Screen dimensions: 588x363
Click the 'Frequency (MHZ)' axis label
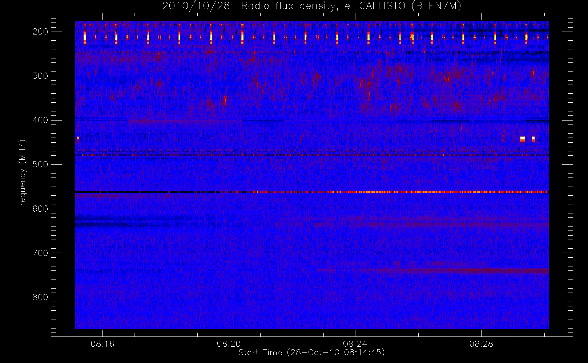pos(23,175)
